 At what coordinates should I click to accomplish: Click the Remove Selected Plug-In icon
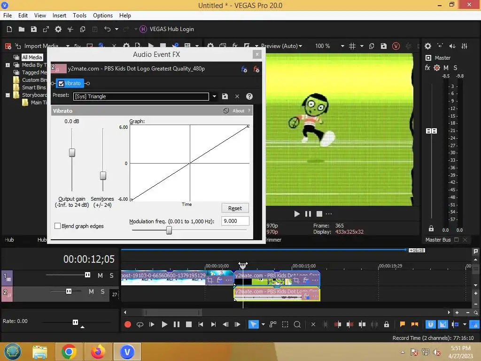(x=256, y=70)
